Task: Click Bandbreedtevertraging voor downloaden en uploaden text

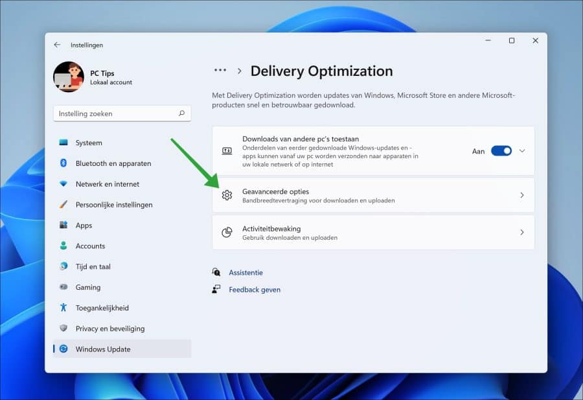Action: tap(319, 200)
